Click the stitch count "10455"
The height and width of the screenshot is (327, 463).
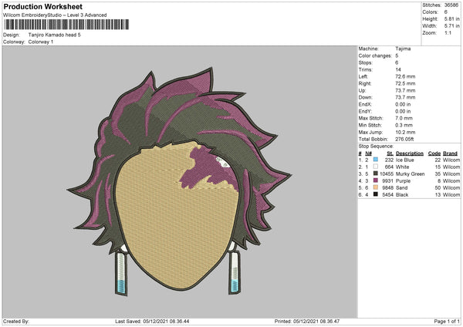387,174
